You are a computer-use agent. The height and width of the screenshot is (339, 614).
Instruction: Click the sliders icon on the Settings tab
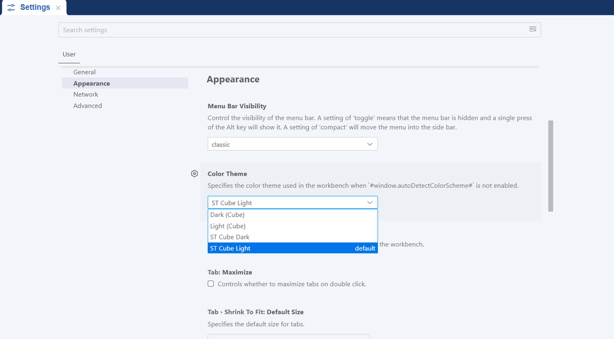11,7
